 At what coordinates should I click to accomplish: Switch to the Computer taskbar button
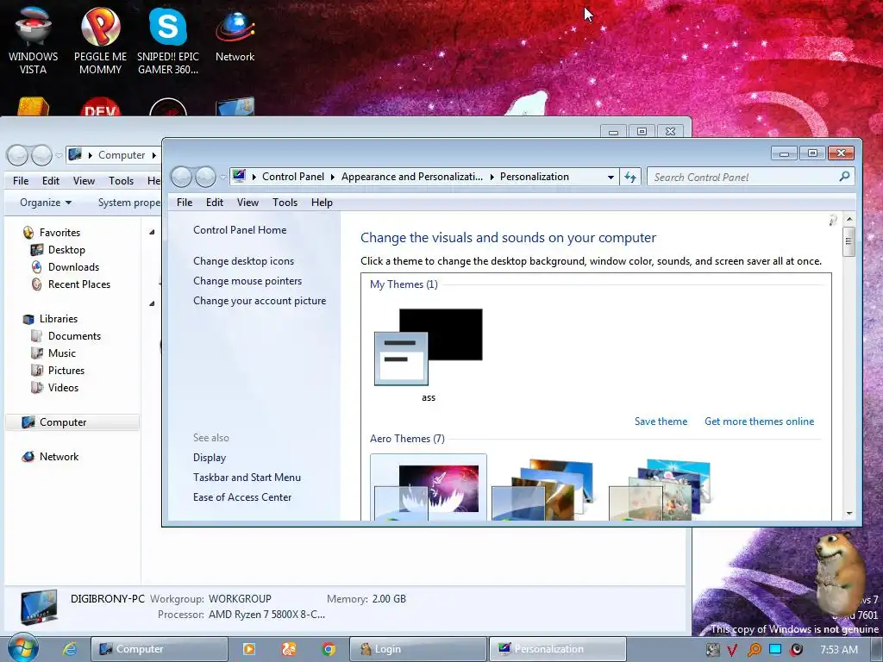pos(160,649)
